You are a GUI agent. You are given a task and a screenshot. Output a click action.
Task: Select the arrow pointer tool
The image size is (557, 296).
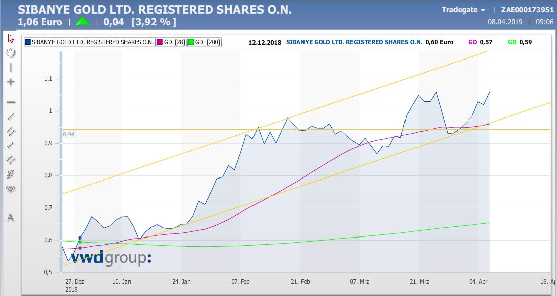pos(11,39)
